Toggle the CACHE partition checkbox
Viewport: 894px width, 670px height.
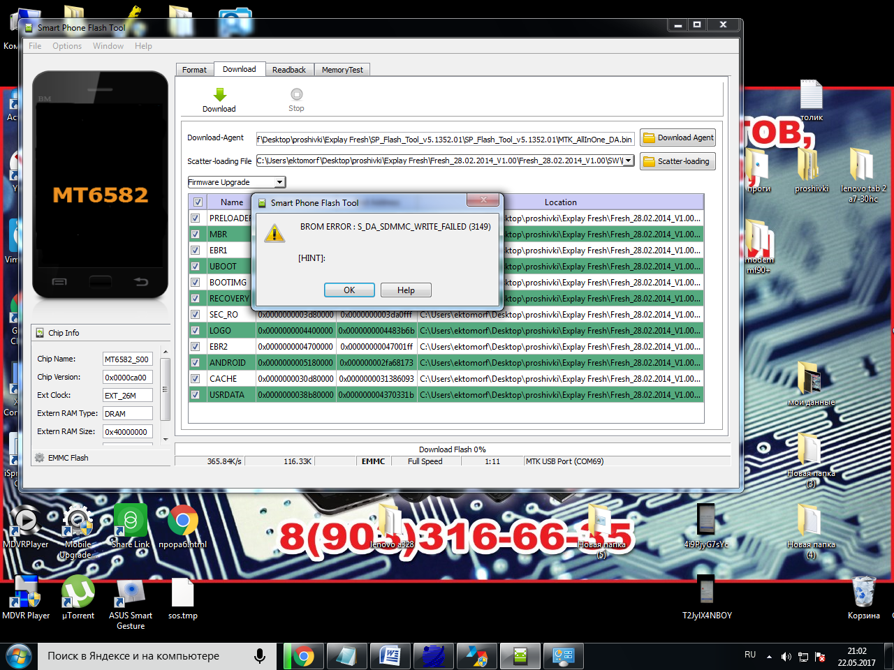196,379
